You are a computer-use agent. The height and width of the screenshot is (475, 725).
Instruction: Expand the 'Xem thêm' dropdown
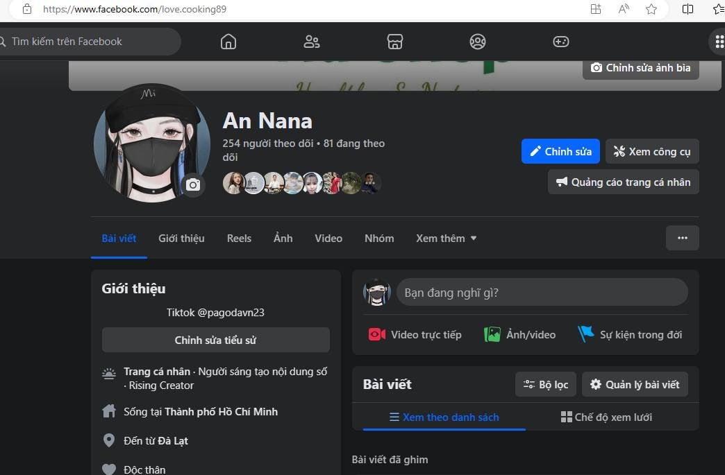447,239
